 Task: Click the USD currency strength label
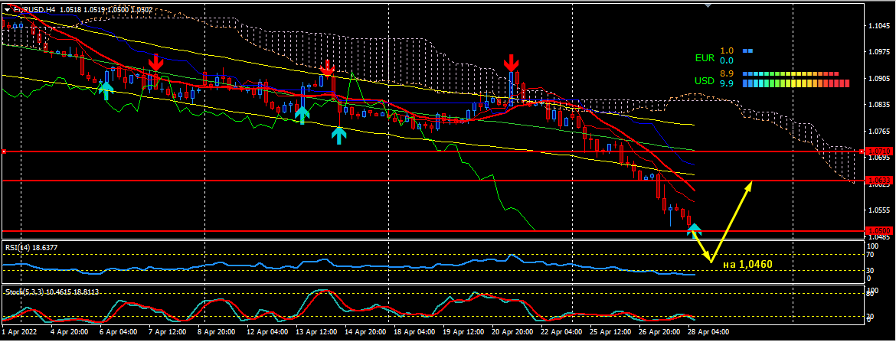click(704, 80)
